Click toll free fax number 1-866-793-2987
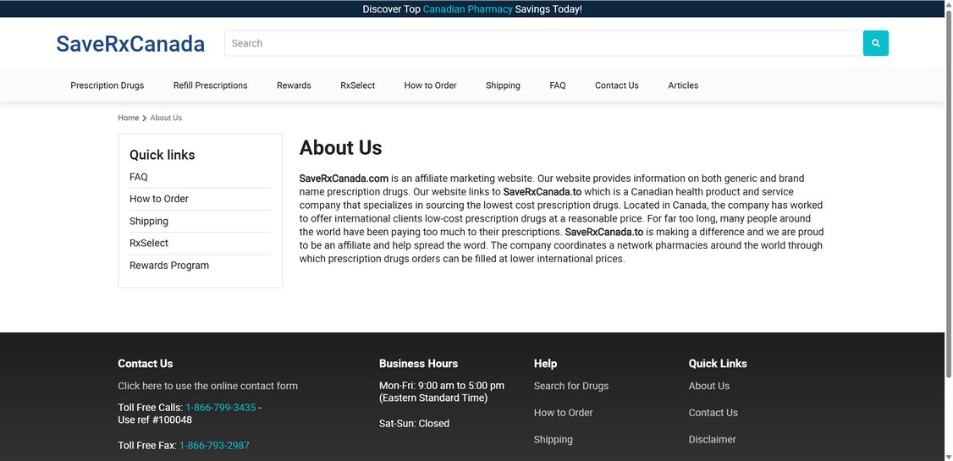Image resolution: width=953 pixels, height=461 pixels. [x=214, y=445]
